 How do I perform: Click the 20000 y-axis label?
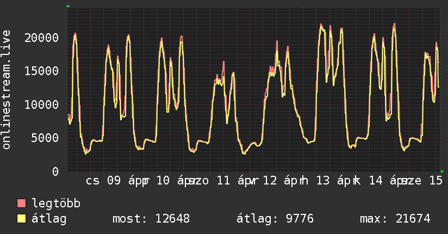tap(42, 38)
